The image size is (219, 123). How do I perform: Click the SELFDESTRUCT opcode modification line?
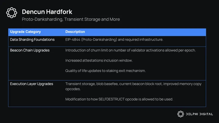tap(119, 99)
